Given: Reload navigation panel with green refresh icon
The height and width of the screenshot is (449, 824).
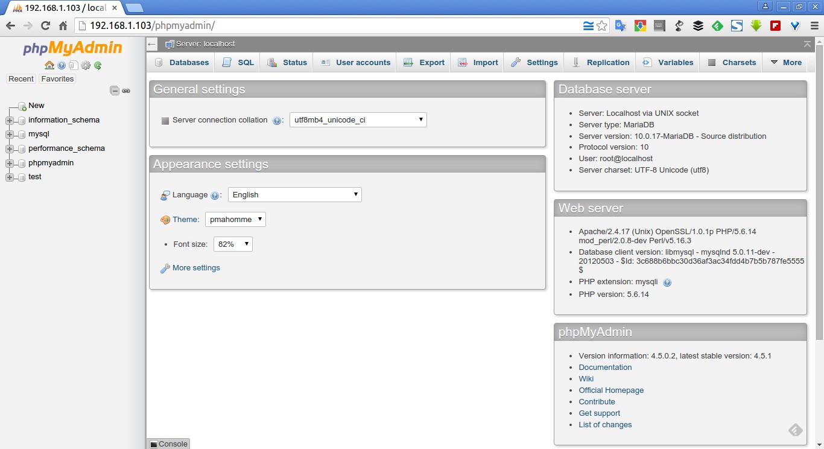Looking at the screenshot, I should tap(98, 65).
